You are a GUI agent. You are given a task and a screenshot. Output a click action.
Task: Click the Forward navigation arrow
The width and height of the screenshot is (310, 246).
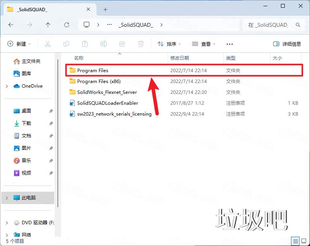pos(29,25)
